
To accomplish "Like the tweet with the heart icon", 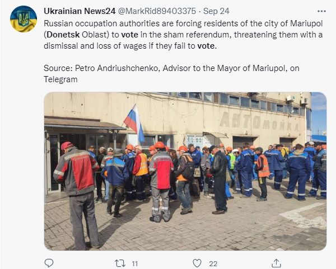I will click(x=197, y=263).
